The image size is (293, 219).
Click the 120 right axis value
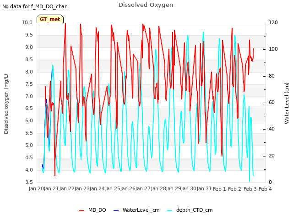pos(273,22)
